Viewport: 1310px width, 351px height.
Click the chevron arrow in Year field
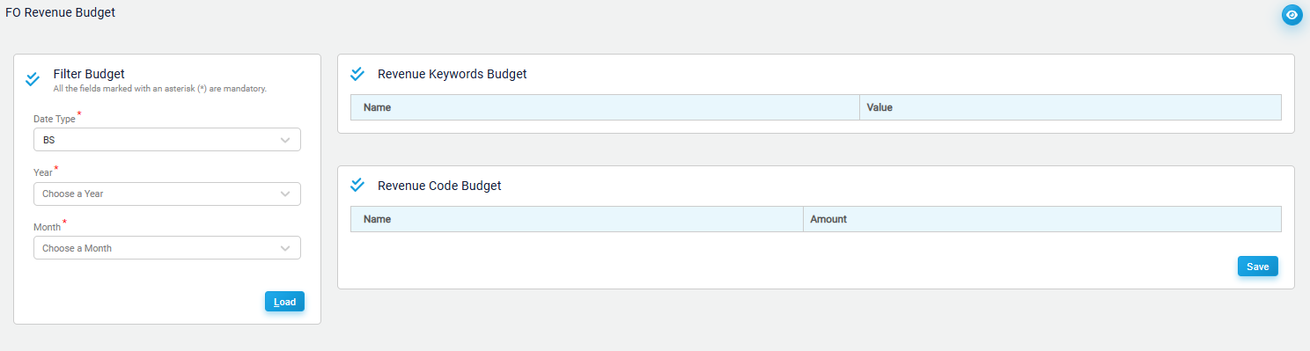point(285,194)
